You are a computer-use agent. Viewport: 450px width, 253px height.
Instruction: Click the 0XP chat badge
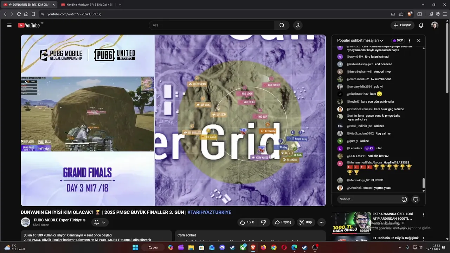[x=398, y=40]
